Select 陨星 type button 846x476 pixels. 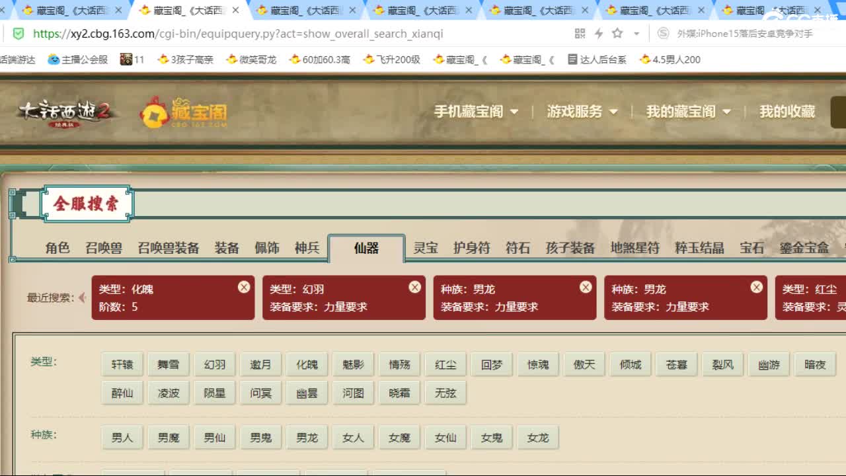[x=215, y=393]
